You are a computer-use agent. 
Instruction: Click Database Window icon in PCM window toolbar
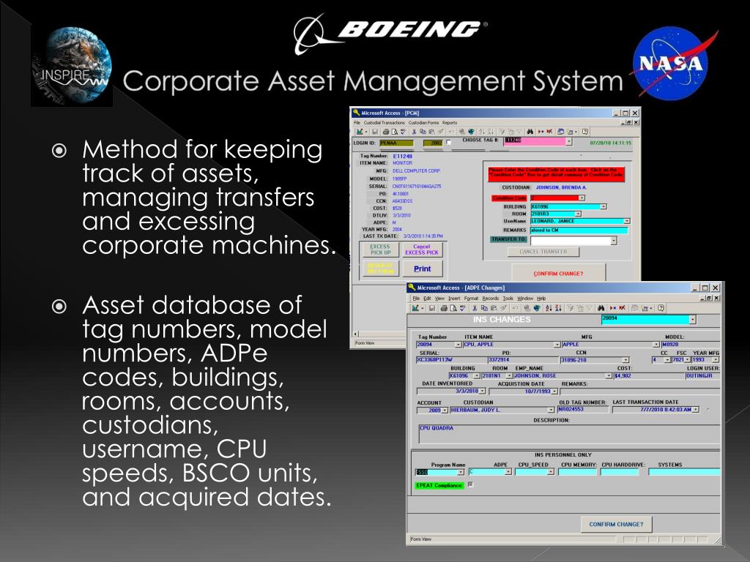pyautogui.click(x=560, y=132)
